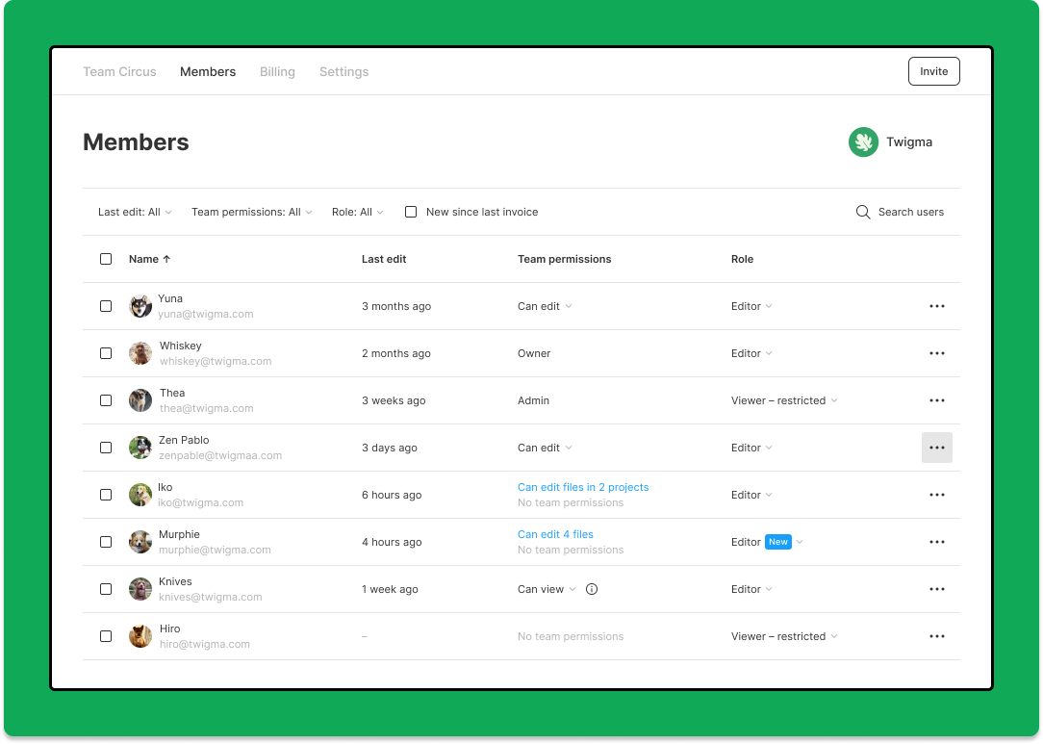
Task: Switch to the Billing tab
Action: tap(277, 71)
